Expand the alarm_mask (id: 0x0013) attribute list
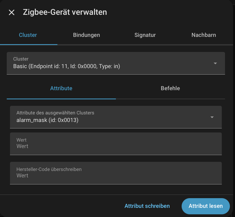 (116, 117)
